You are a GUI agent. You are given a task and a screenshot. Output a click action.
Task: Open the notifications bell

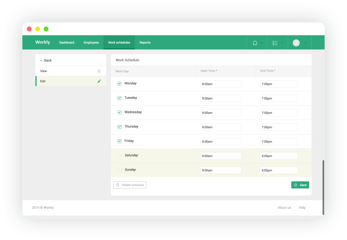coord(255,43)
